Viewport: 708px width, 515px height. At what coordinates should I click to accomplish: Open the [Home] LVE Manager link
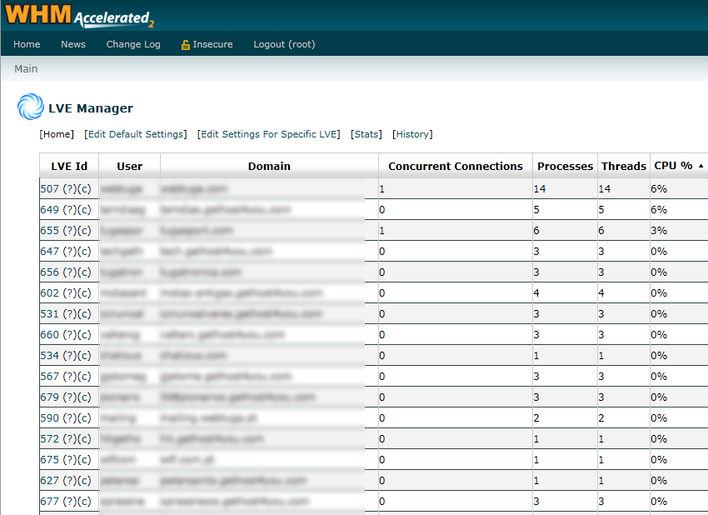pos(57,134)
